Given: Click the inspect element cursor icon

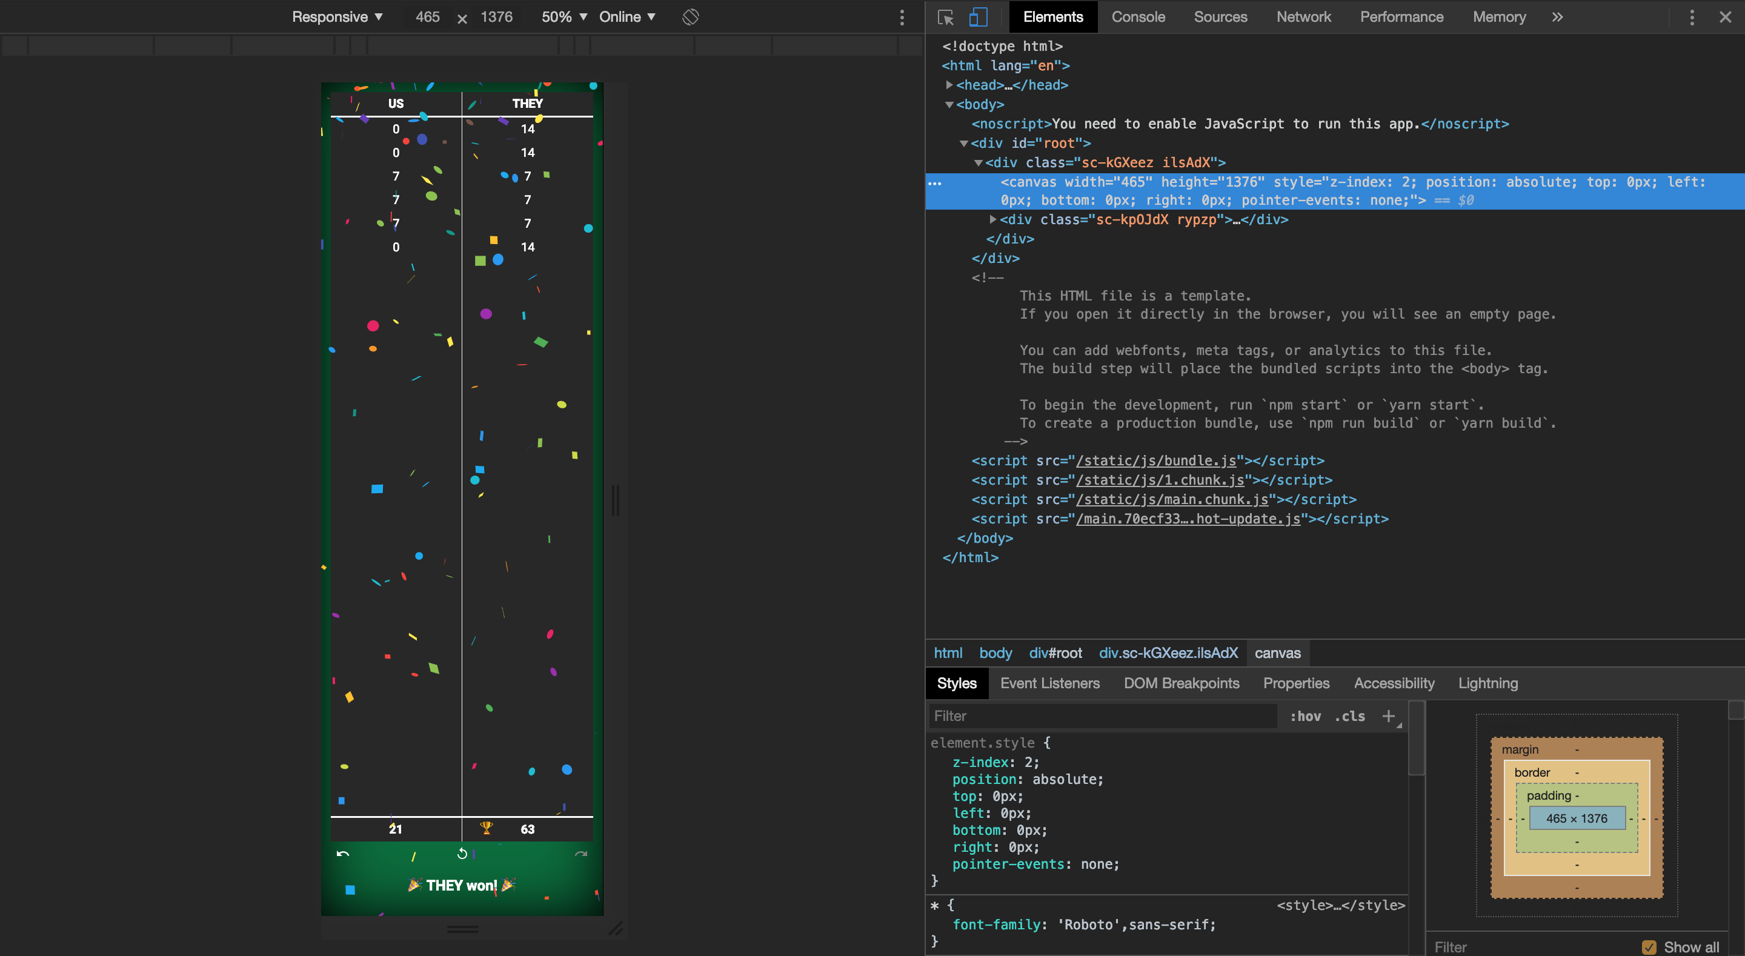Looking at the screenshot, I should [945, 17].
